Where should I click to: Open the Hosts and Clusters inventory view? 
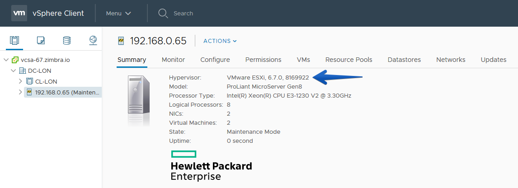pyautogui.click(x=14, y=41)
